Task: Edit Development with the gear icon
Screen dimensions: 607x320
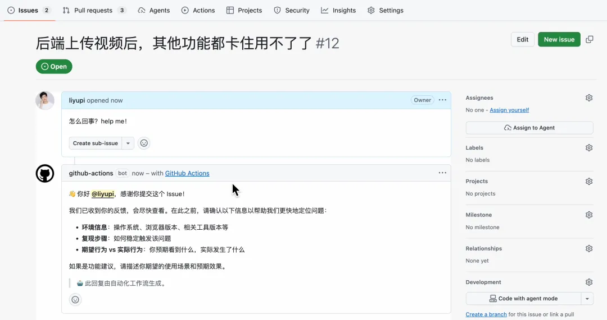Action: click(589, 282)
